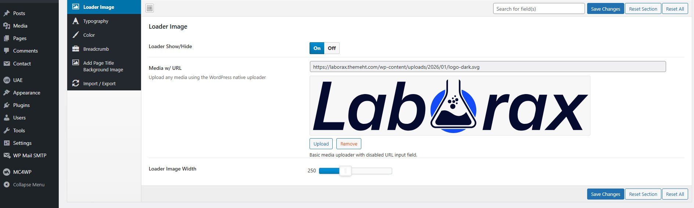The image size is (694, 208).
Task: Open Add Page Title Background Image section
Action: (103, 66)
